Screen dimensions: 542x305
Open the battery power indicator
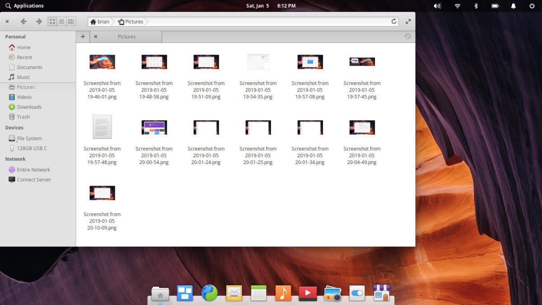tap(495, 6)
